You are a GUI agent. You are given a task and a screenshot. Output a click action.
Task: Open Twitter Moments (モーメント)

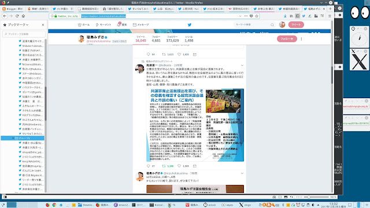[x=103, y=24]
